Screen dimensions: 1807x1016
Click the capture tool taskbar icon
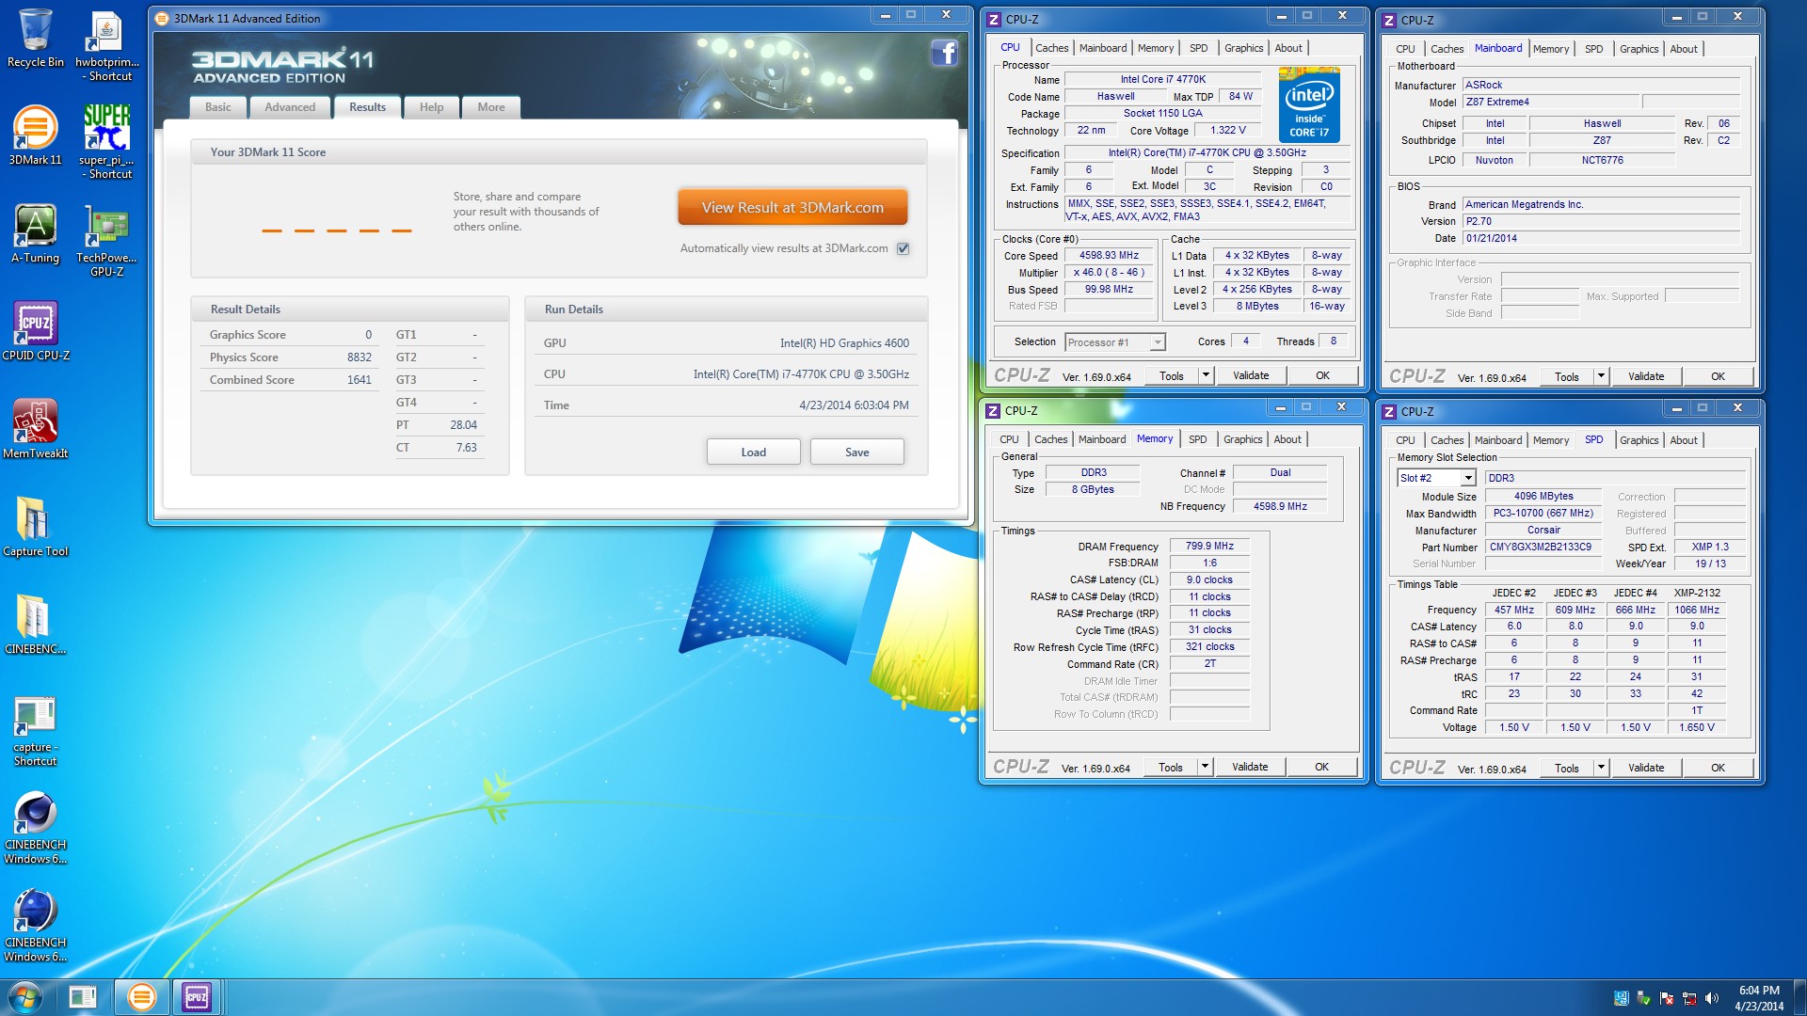point(83,997)
